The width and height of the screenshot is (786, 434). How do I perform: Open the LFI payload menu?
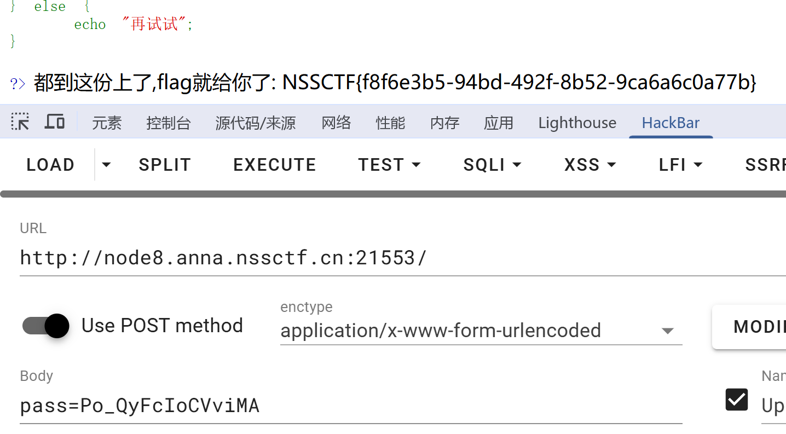[x=681, y=165]
